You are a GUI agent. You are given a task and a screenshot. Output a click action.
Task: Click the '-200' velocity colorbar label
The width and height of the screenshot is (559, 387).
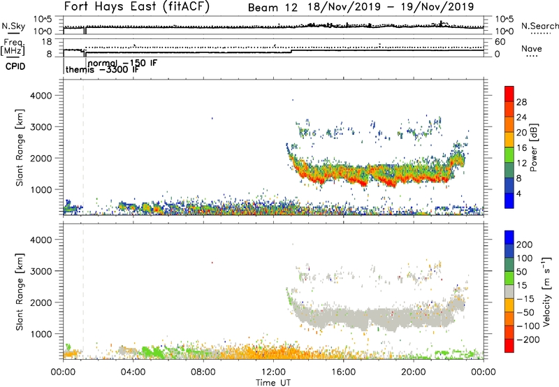click(528, 339)
